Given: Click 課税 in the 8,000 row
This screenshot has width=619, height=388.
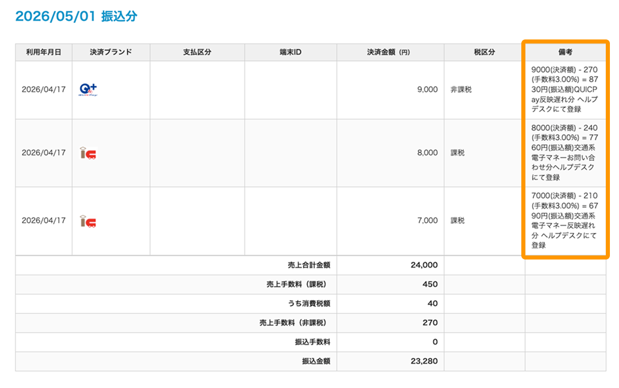Looking at the screenshot, I should [x=458, y=153].
